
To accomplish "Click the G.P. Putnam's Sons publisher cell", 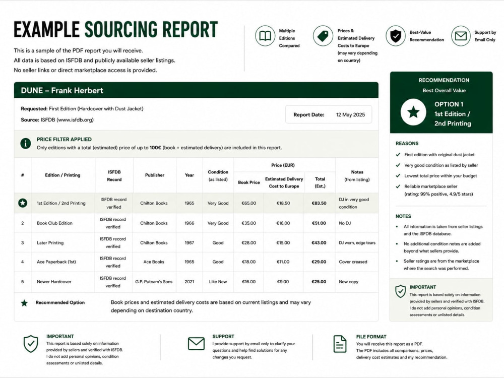I will click(154, 282).
